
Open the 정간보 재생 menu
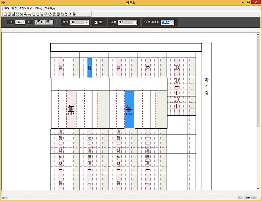click(25, 8)
